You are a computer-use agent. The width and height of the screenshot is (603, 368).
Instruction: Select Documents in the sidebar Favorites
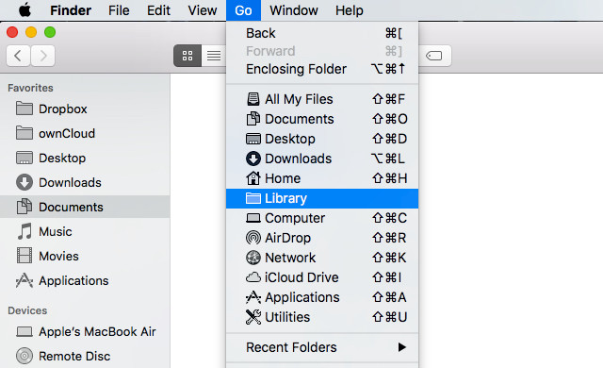[x=85, y=207]
